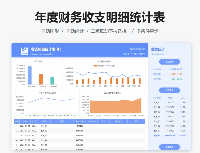Click the 类型 column header
Screen dimensions: 200x153
(x=44, y=121)
